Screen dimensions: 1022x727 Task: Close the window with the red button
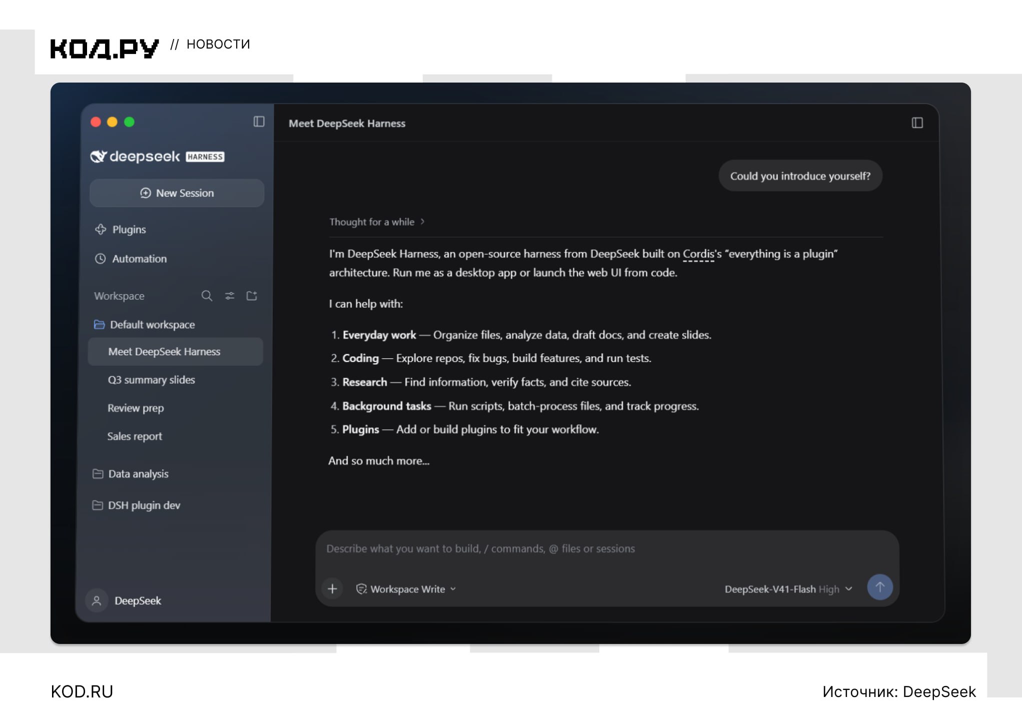coord(96,122)
